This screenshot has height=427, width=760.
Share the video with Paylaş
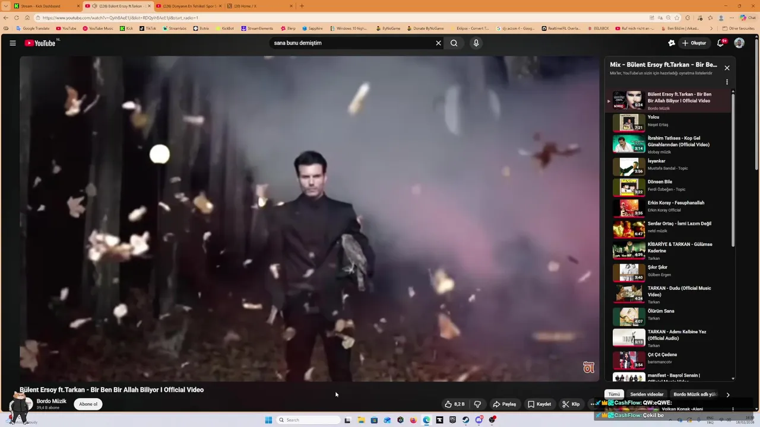(x=505, y=404)
